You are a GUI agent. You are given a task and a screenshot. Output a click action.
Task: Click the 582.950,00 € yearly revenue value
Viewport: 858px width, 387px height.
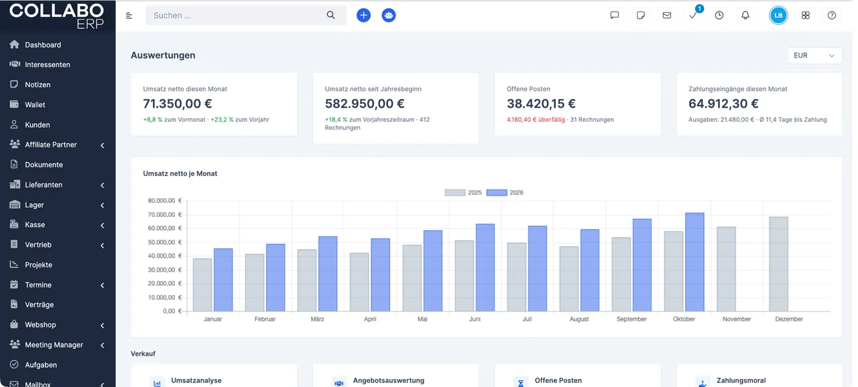[x=365, y=104]
